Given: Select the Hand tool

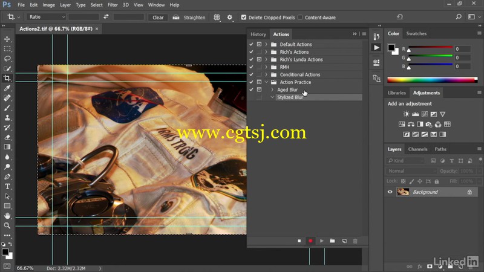Looking at the screenshot, I should click(x=7, y=216).
